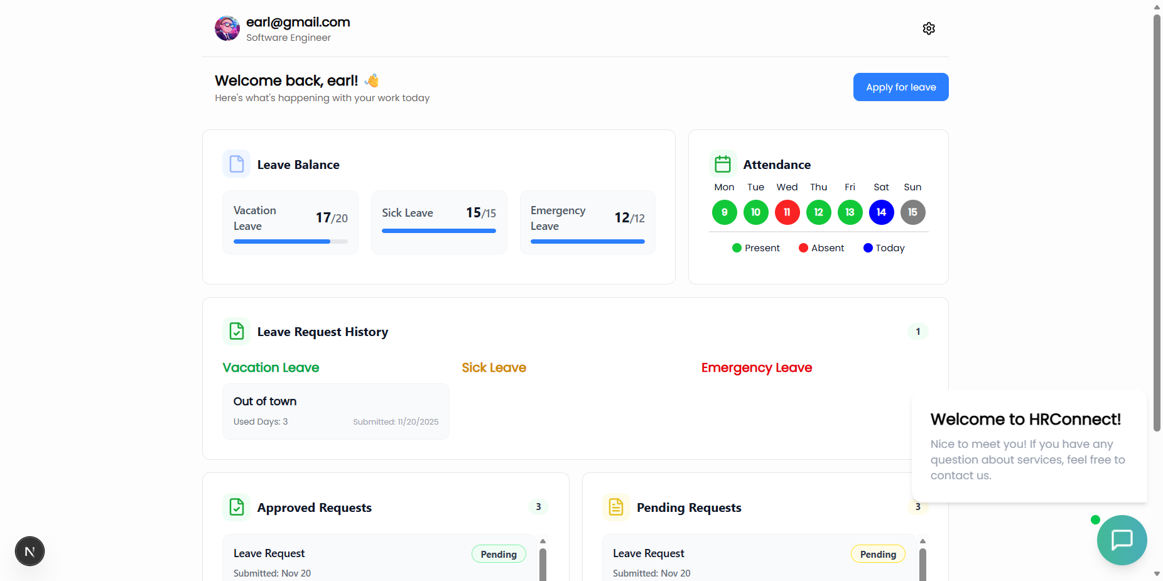Click the Leave Balance document icon
This screenshot has height=581, width=1163.
click(237, 164)
